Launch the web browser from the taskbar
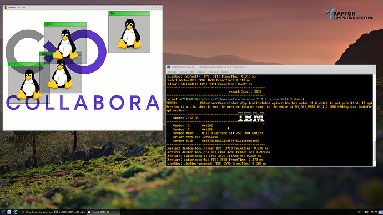 16,212
